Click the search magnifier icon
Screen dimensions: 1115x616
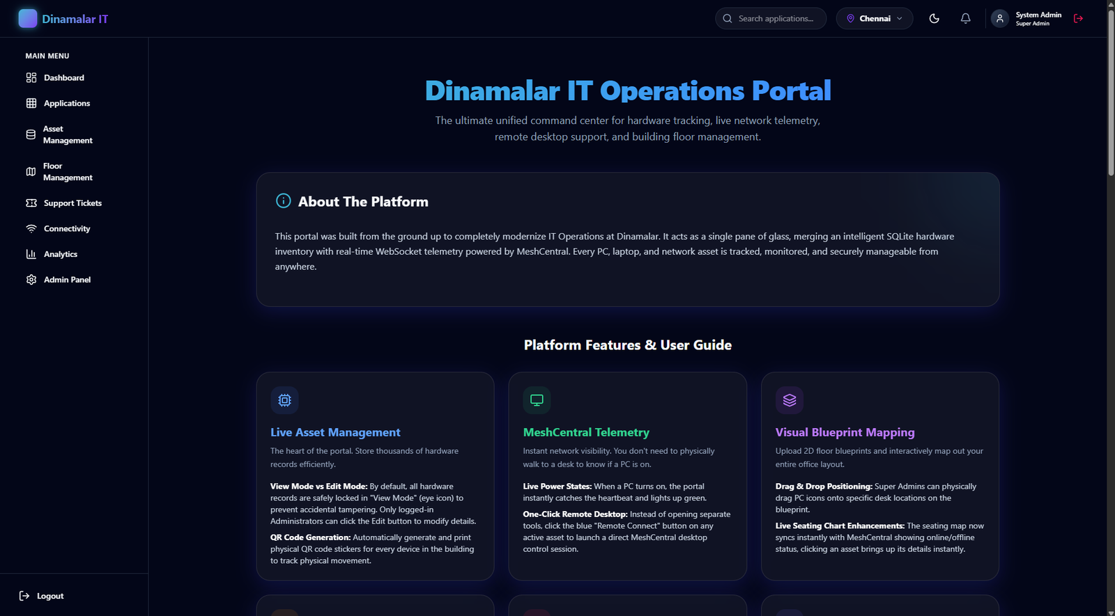coord(728,19)
